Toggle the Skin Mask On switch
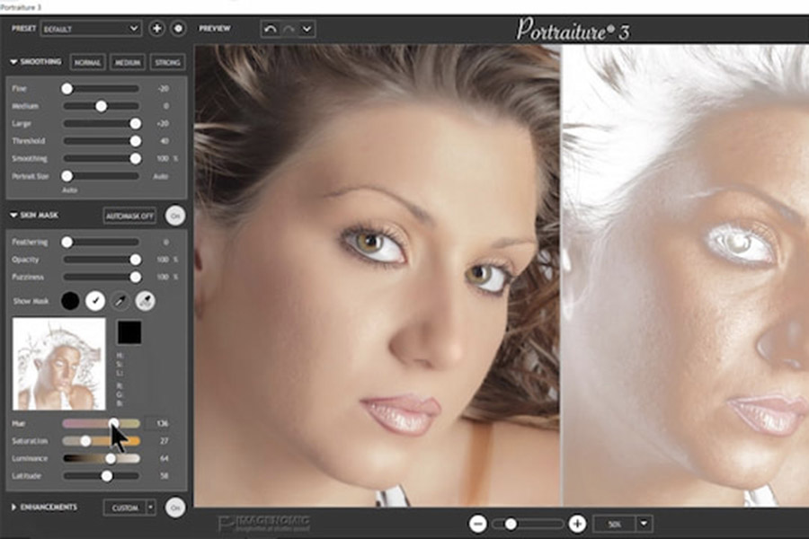The height and width of the screenshot is (539, 809). pos(175,216)
